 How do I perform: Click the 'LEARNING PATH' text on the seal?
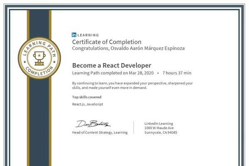[x=39, y=48]
